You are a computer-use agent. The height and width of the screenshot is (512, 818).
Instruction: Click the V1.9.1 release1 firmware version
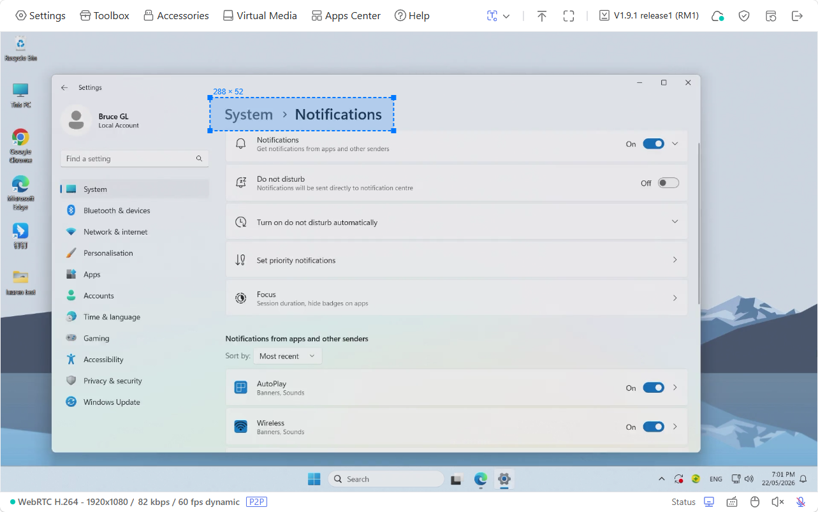649,15
